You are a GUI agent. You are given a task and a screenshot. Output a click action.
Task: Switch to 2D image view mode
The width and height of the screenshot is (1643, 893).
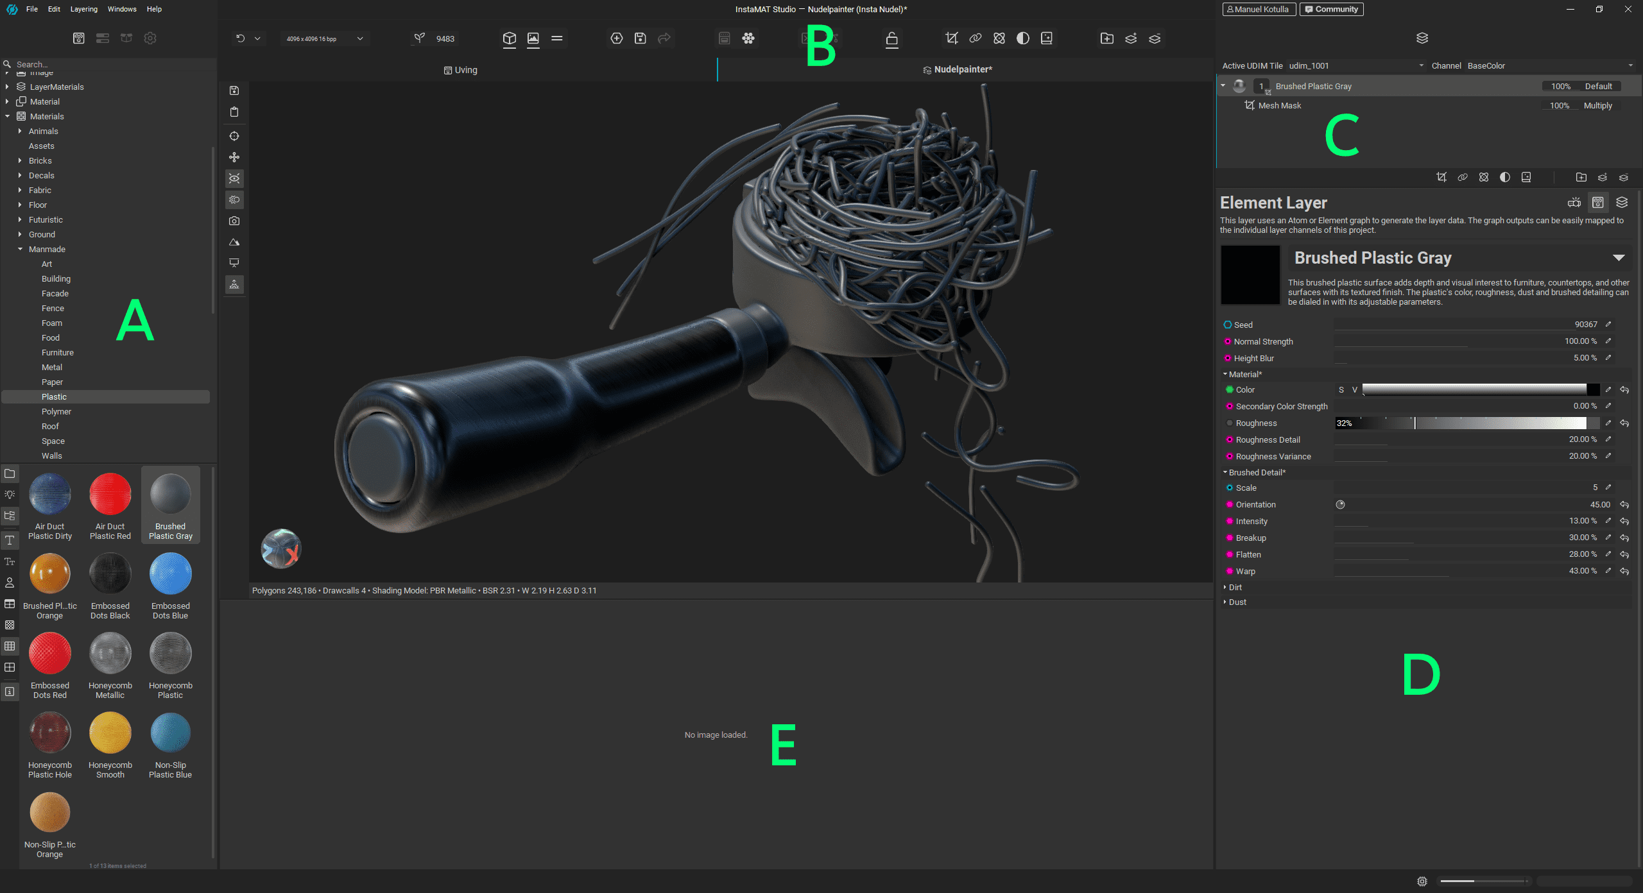(x=533, y=38)
